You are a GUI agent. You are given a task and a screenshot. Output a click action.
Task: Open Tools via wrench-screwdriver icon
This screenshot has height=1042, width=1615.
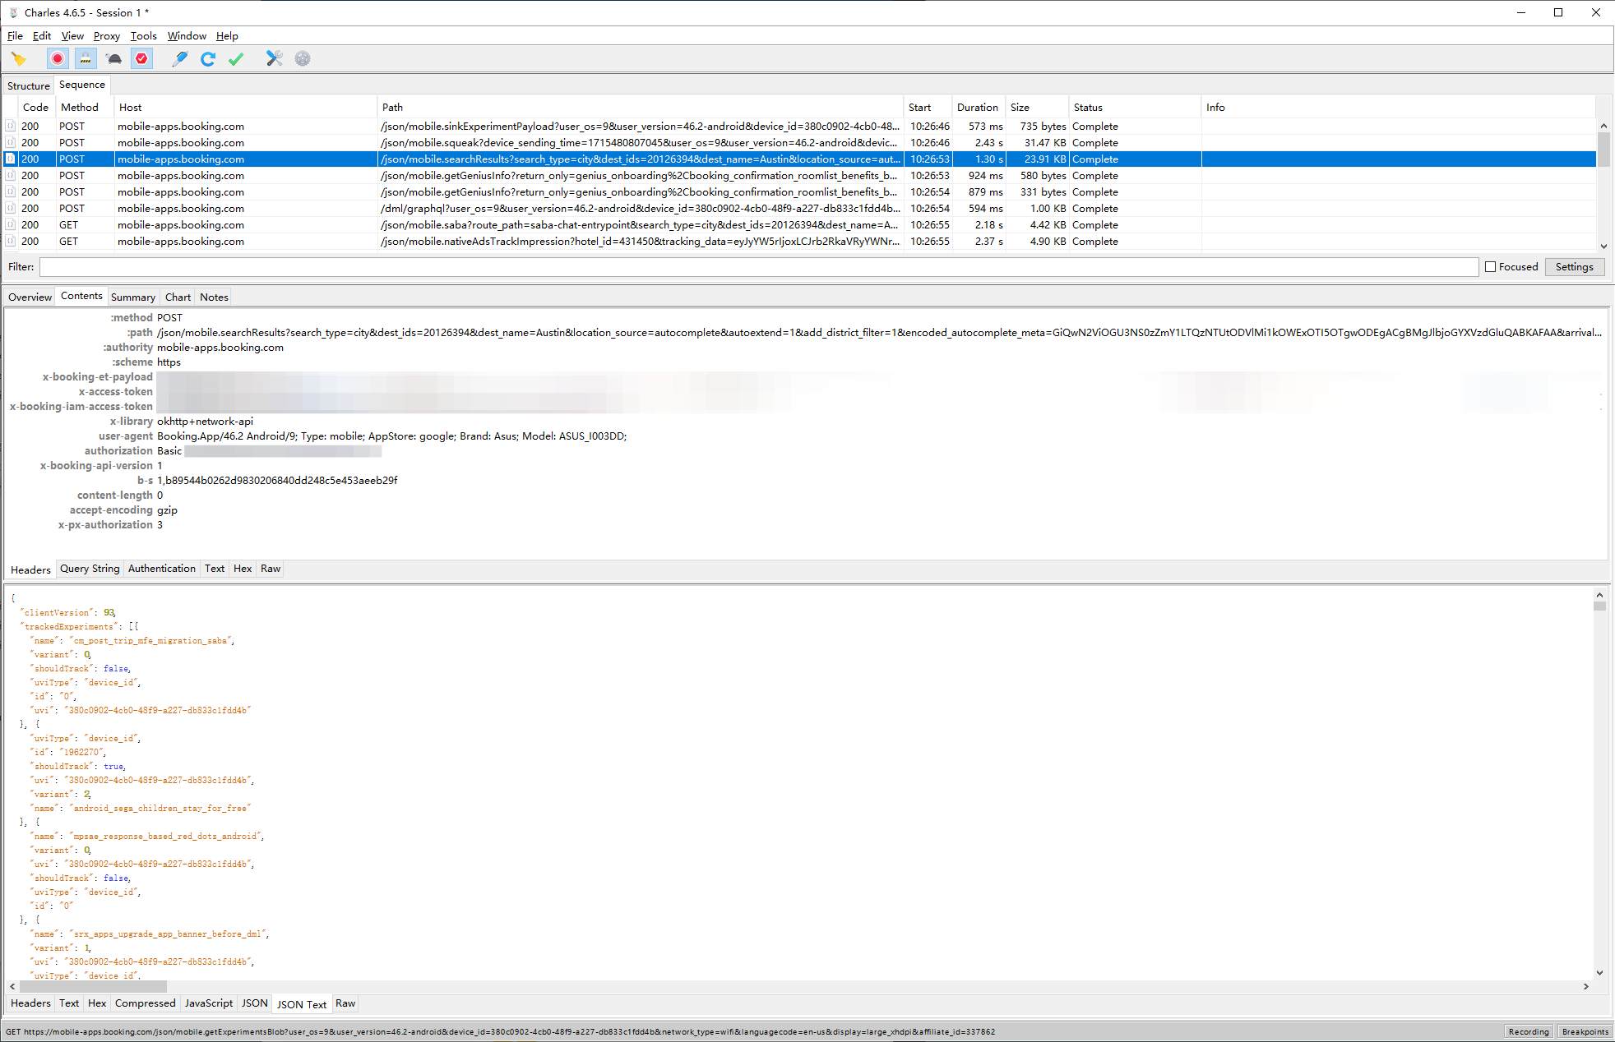click(275, 58)
